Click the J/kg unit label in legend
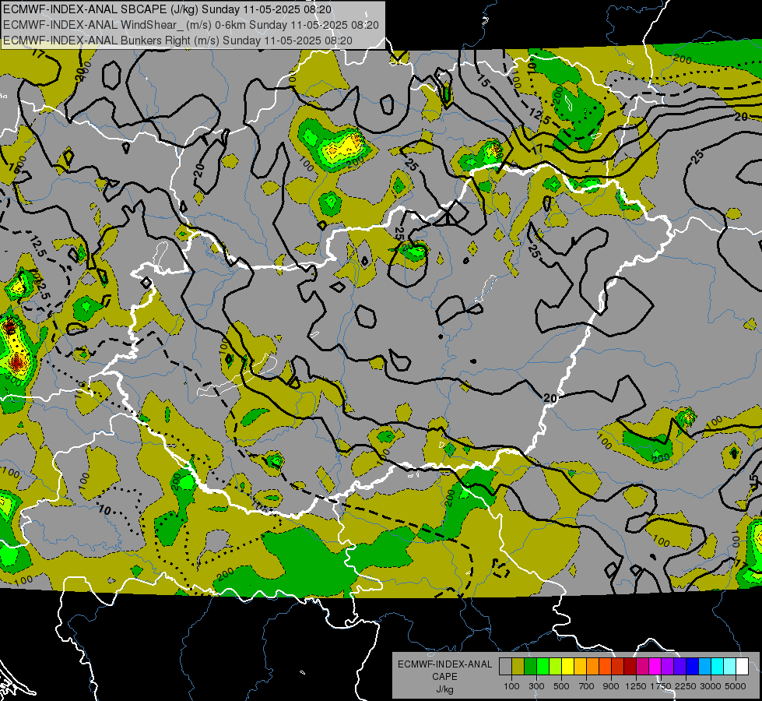The width and height of the screenshot is (762, 701). (x=444, y=689)
